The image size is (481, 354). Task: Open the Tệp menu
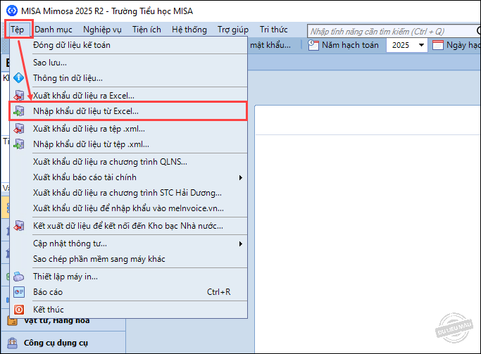click(x=18, y=30)
